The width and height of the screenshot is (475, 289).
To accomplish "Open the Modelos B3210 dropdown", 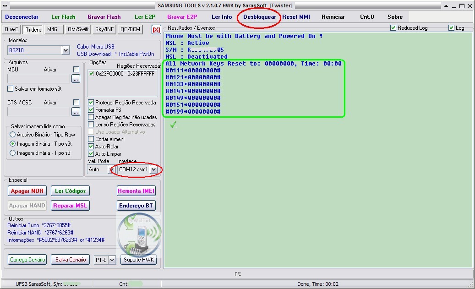I will [66, 50].
